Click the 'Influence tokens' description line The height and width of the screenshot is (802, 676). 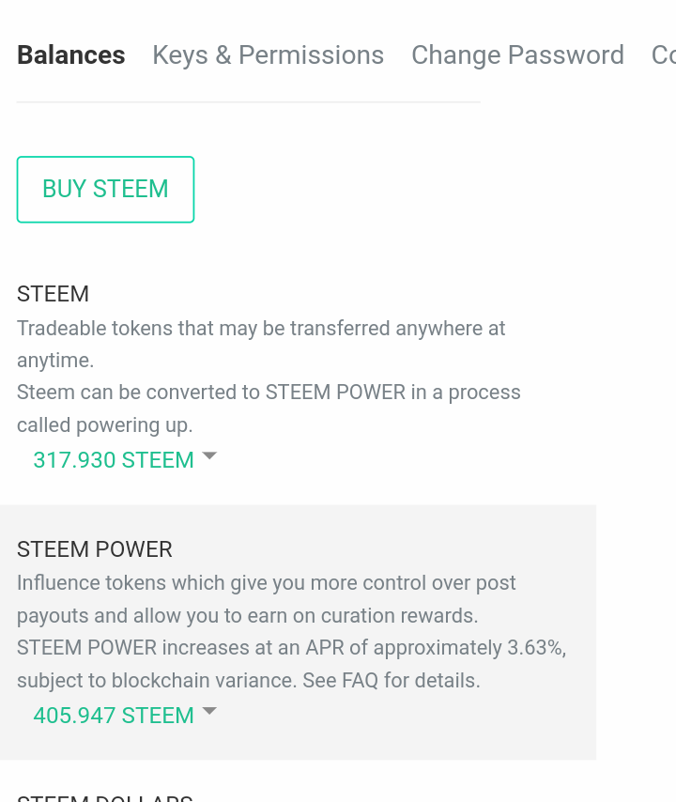click(x=267, y=583)
